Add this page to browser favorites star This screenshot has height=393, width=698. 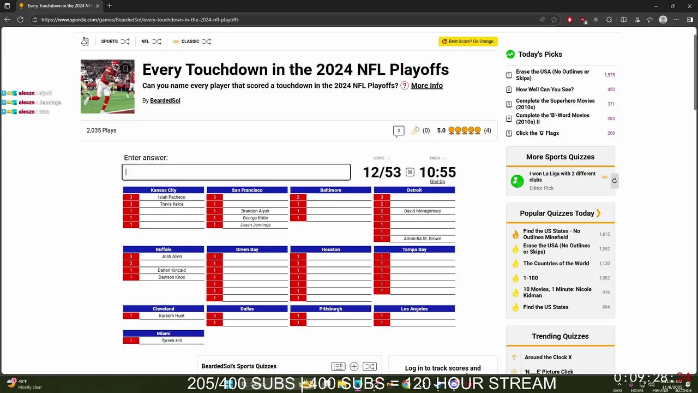(554, 20)
